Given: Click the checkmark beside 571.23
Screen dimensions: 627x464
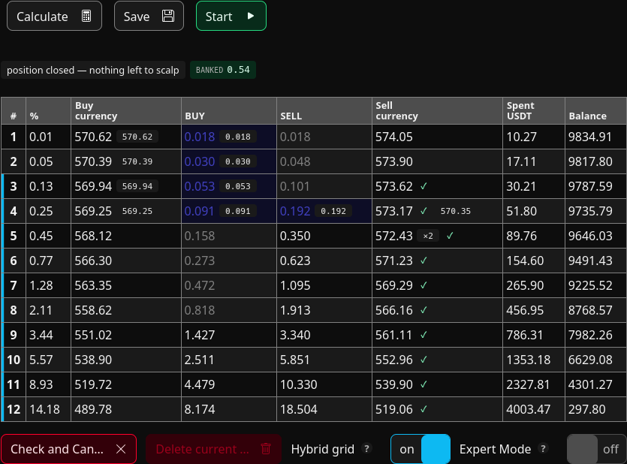Looking at the screenshot, I should (x=424, y=261).
